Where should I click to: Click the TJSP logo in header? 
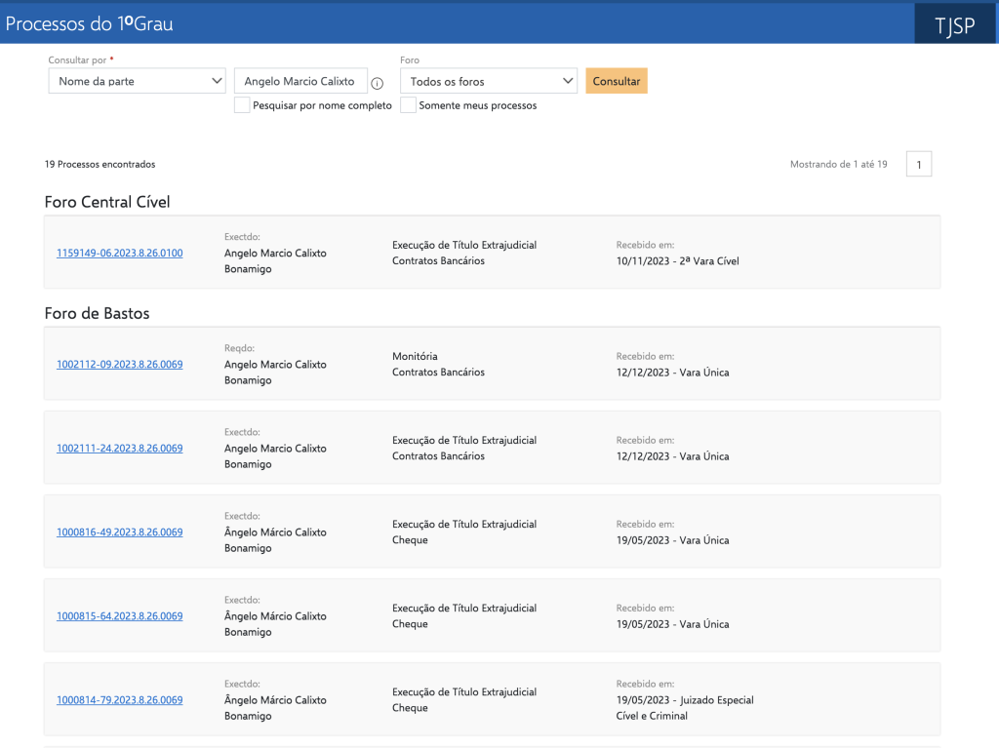click(x=954, y=25)
